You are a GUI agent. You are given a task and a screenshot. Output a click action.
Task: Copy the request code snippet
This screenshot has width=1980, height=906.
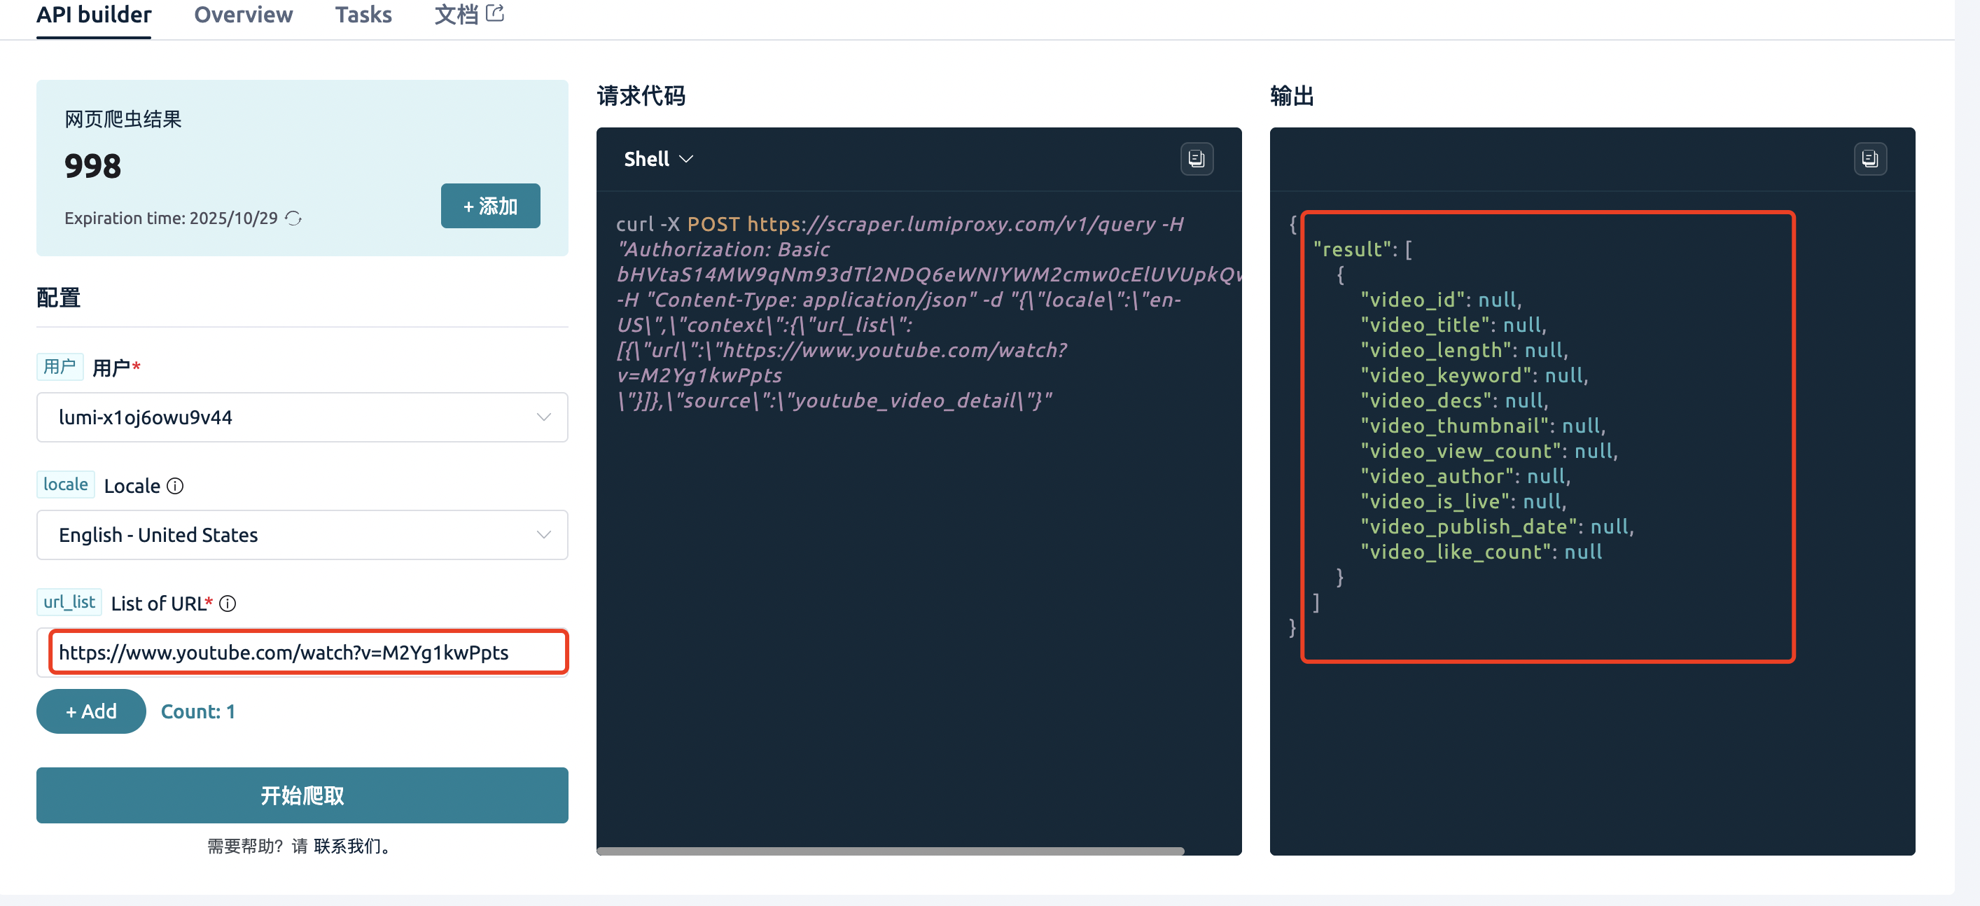coord(1196,159)
